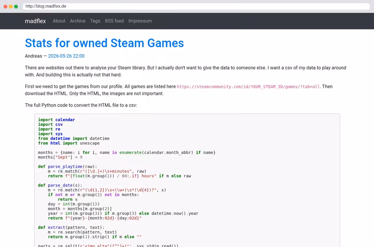Click the months dictionary comprehension line
Image resolution: width=374 pixels, height=247 pixels.
[127, 153]
